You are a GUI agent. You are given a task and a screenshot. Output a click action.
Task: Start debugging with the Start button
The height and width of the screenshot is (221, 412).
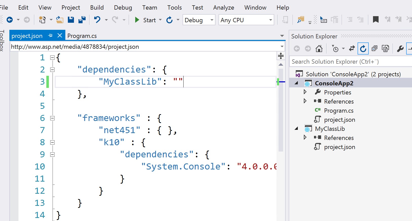point(145,20)
